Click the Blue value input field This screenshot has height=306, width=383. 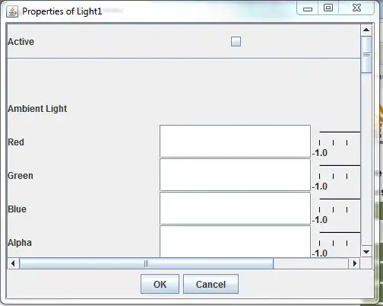236,209
